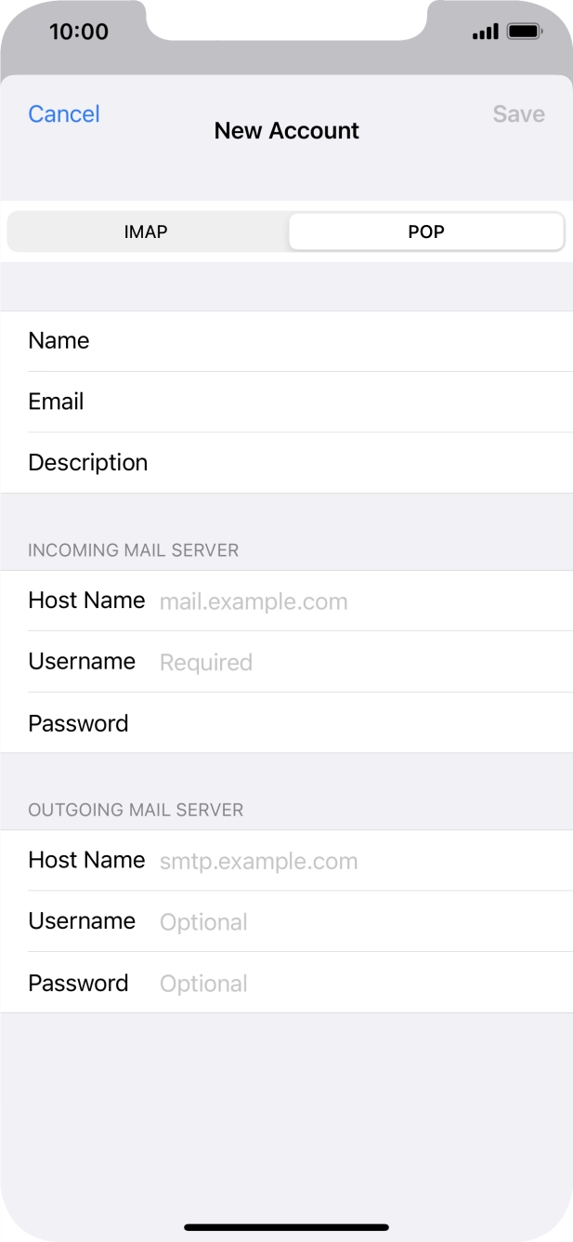573x1242 pixels.
Task: Tap the Save button
Action: 518,114
